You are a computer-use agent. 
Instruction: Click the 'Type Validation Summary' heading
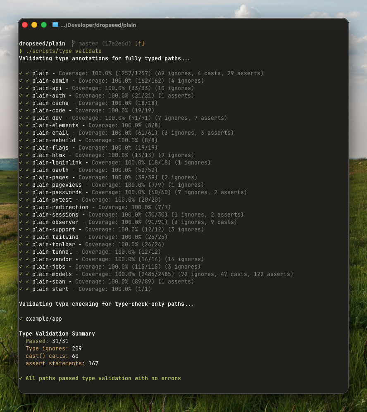(57, 334)
